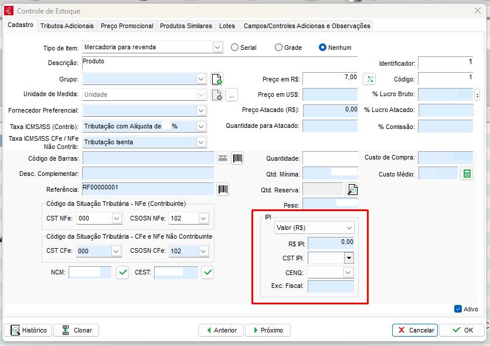Image resolution: width=490 pixels, height=346 pixels.
Task: Toggle the Ativo checkbox
Action: pyautogui.click(x=458, y=309)
